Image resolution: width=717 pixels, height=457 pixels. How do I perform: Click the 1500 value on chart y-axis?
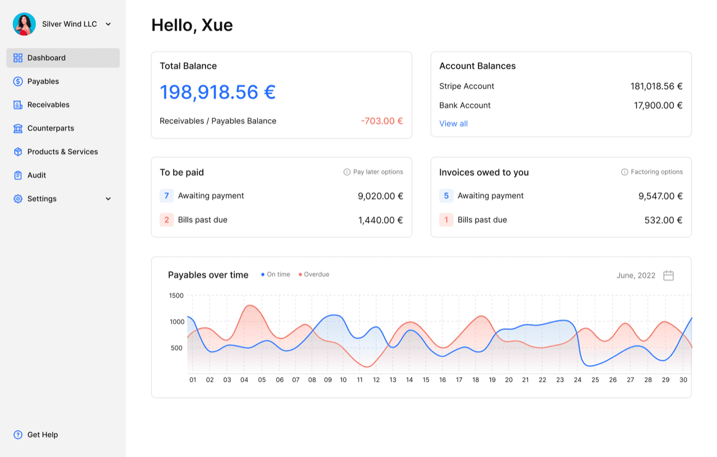[x=176, y=295]
